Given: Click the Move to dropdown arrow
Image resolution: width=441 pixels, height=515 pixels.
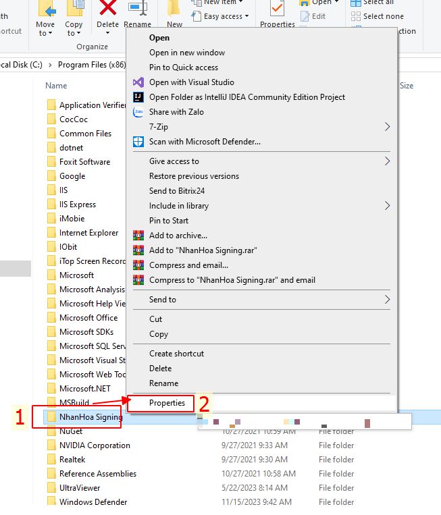Looking at the screenshot, I should (50, 33).
